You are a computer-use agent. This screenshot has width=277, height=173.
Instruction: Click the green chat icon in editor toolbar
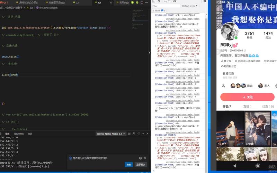tap(137, 2)
